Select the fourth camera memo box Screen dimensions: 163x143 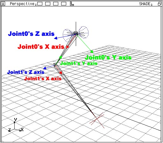click(x=64, y=4)
